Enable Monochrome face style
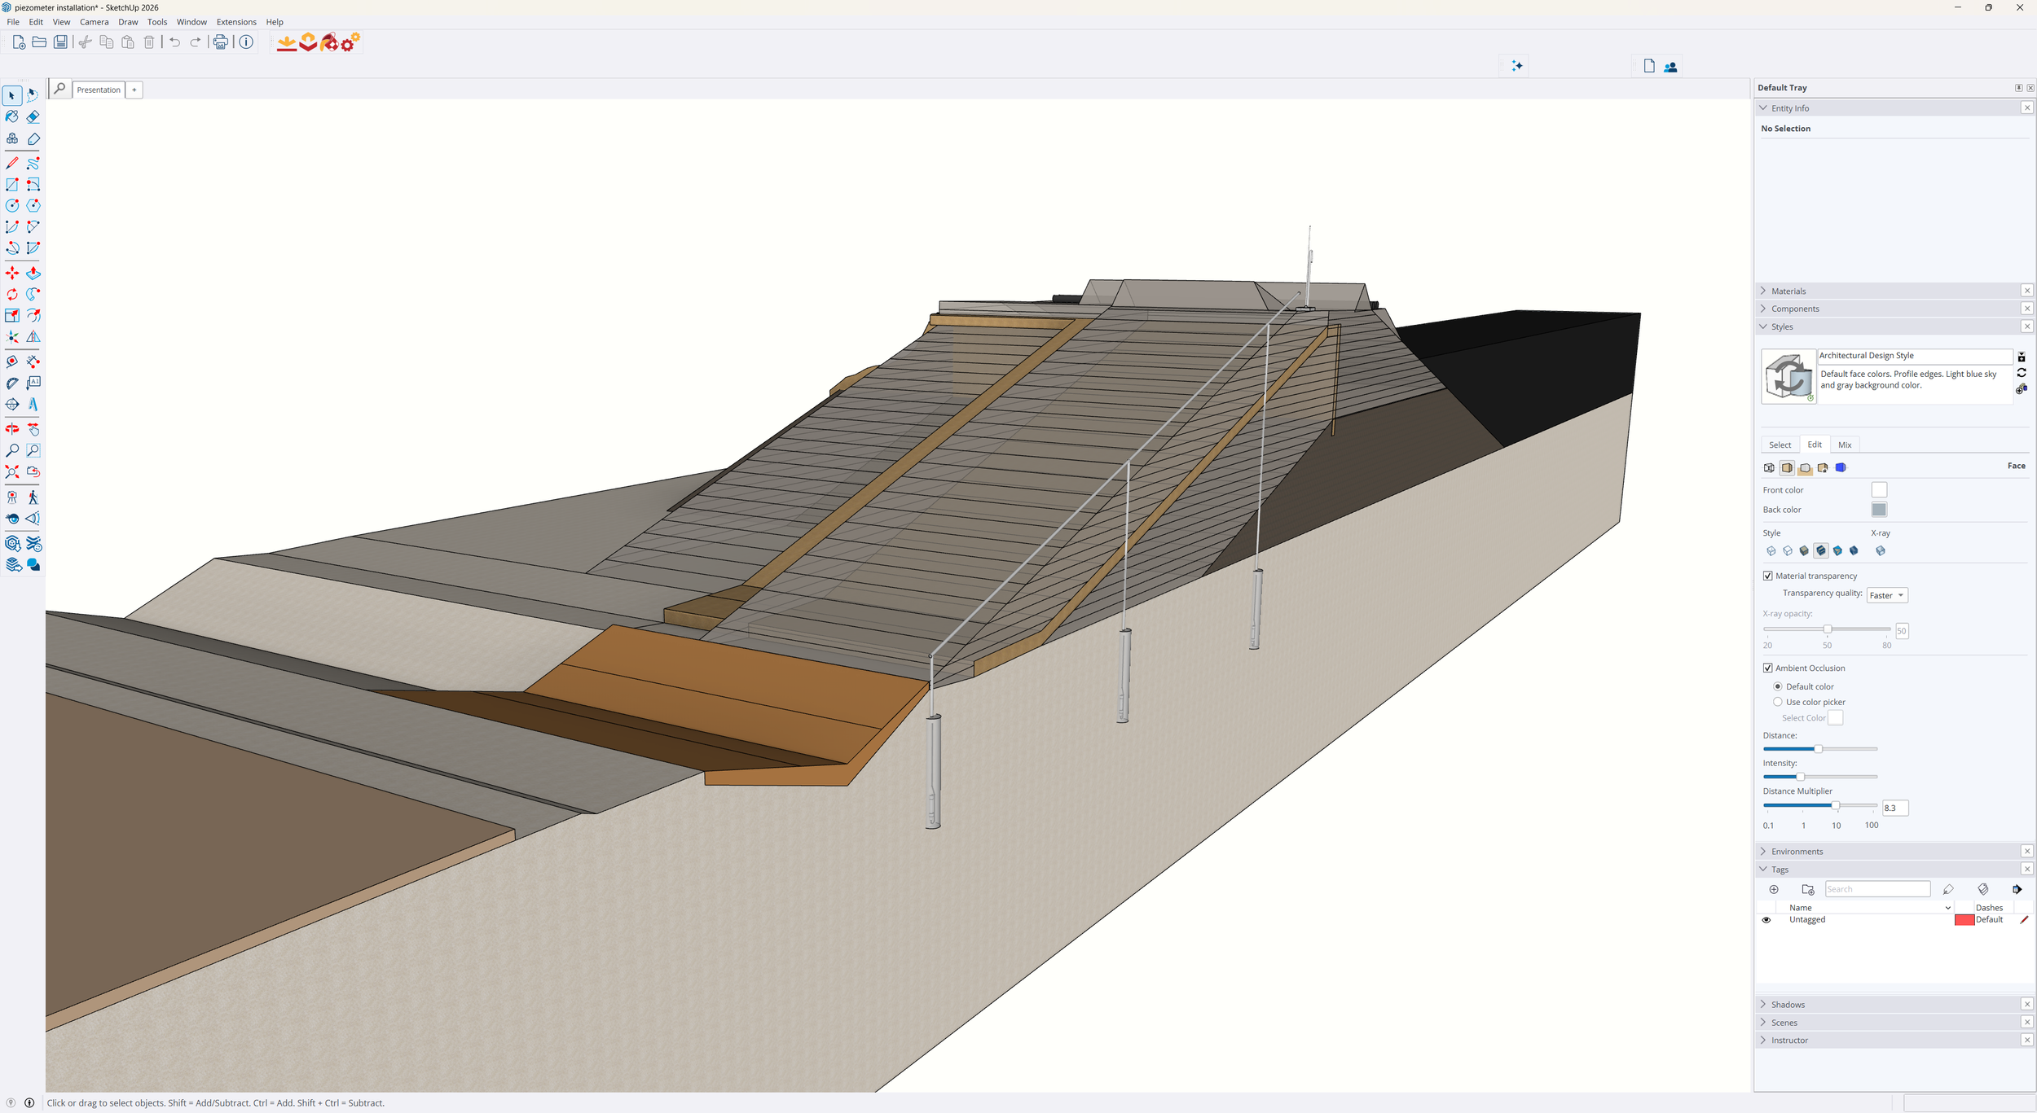Screen dimensions: 2037x1113 1854,551
